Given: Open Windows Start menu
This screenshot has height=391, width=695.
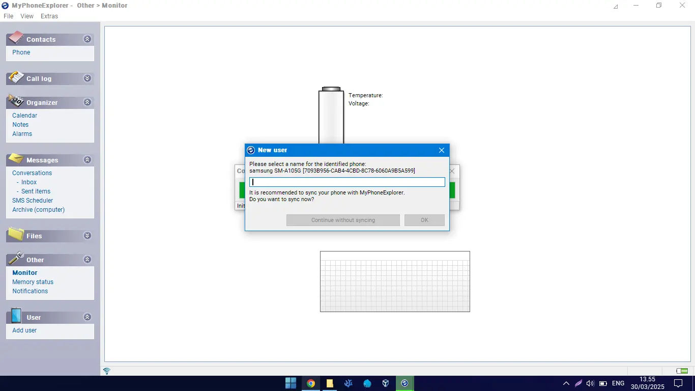Looking at the screenshot, I should (291, 383).
